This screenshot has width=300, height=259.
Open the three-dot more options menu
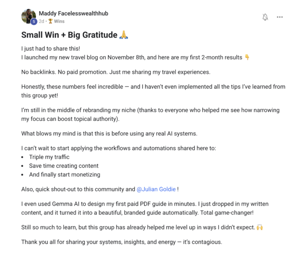(x=280, y=17)
